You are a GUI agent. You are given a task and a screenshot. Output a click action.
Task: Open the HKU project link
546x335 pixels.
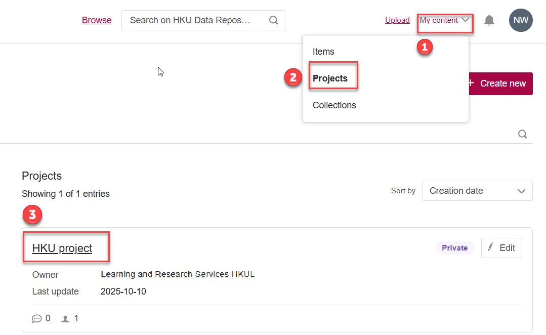pyautogui.click(x=62, y=248)
